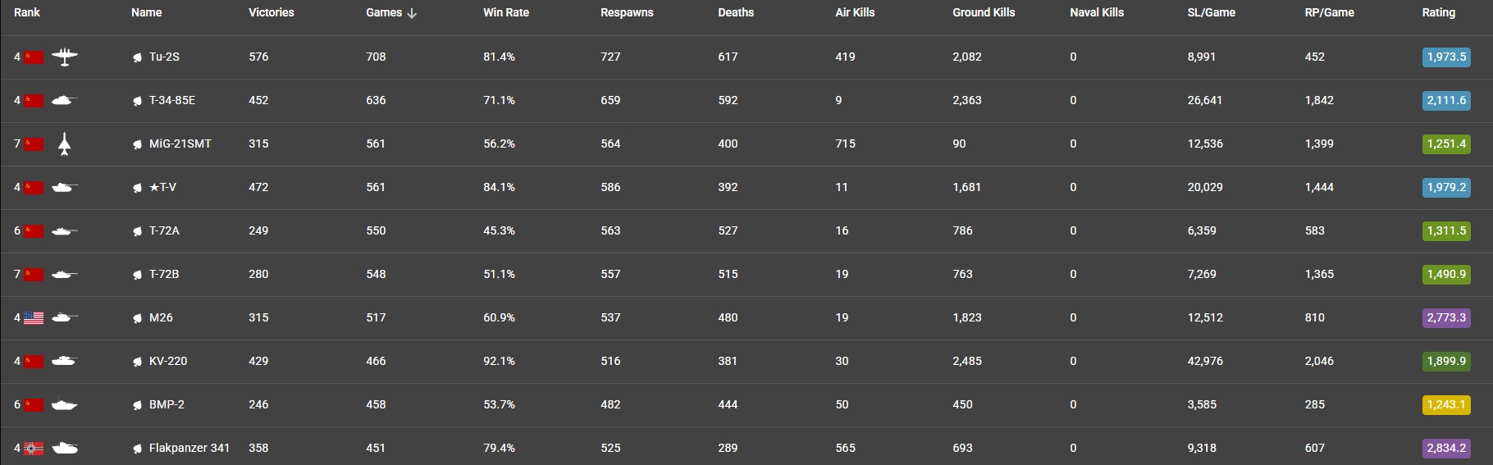Click the USA flag in M26 row
The width and height of the screenshot is (1493, 465).
[x=34, y=317]
